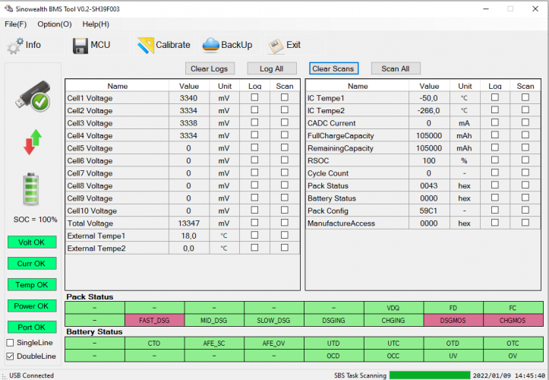Click the Log All button

pyautogui.click(x=271, y=68)
